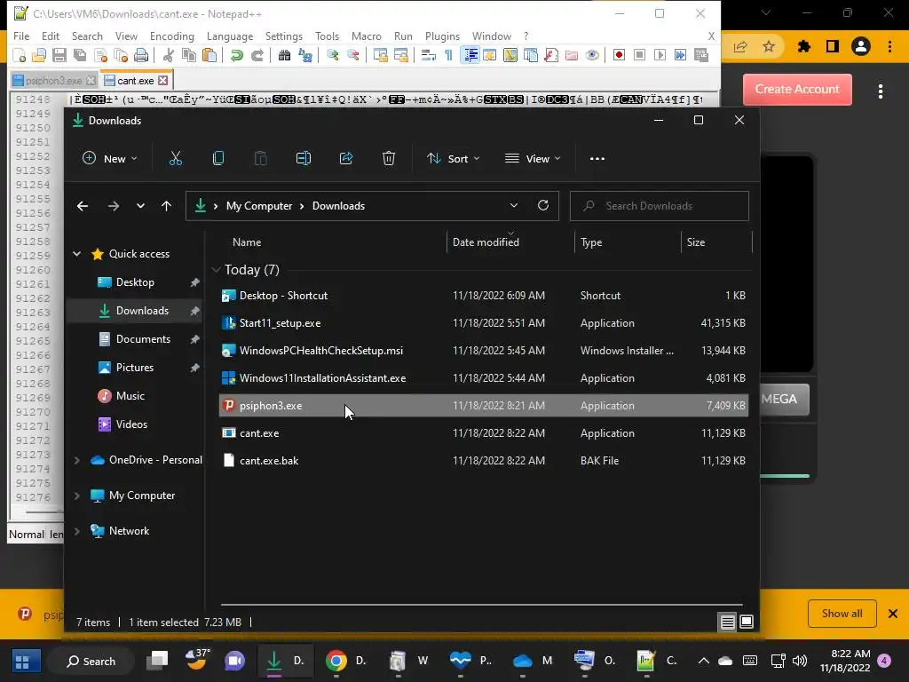Open Chrome's Extensions puzzle icon
This screenshot has width=909, height=682.
(x=803, y=46)
